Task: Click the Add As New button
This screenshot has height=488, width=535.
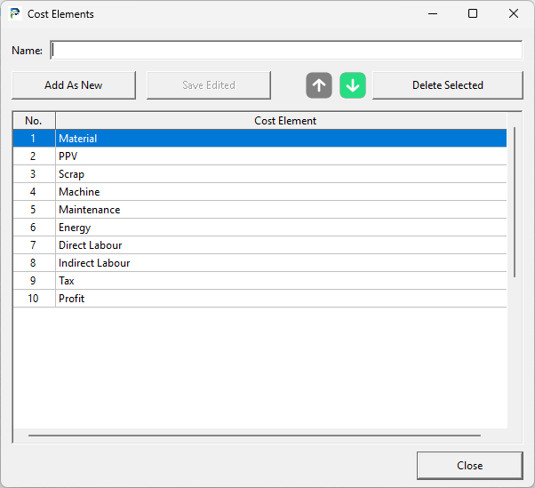Action: click(74, 85)
